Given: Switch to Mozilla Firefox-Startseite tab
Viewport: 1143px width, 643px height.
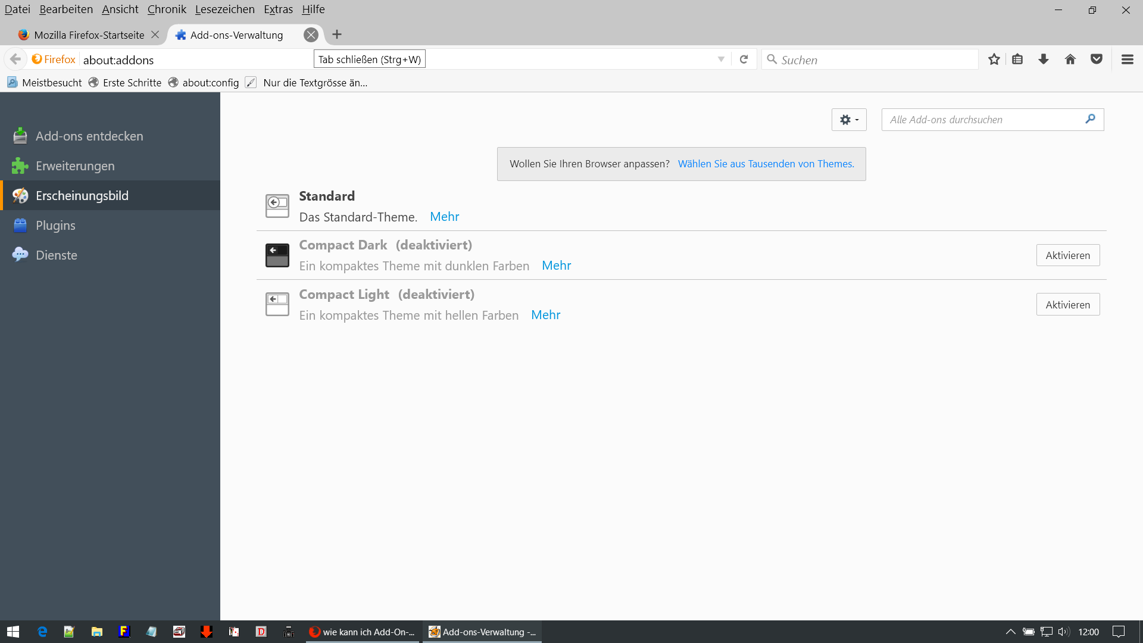Looking at the screenshot, I should 89,35.
